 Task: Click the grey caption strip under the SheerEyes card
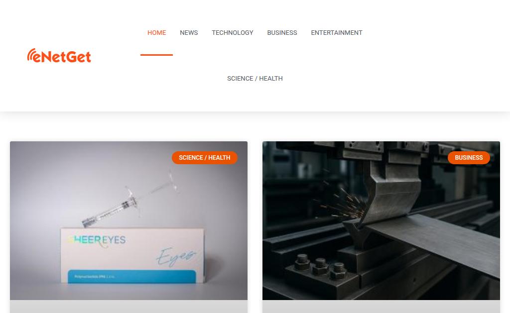[129, 307]
